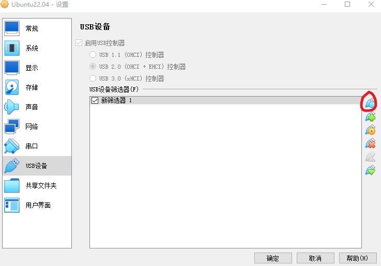Viewport: 381px width, 266px height.
Task: Switch to 常规 (General) category
Action: click(x=31, y=28)
